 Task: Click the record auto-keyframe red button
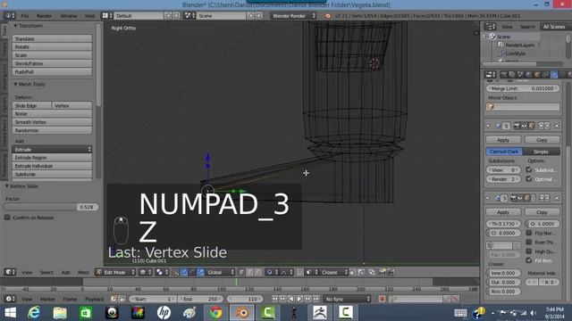382,299
